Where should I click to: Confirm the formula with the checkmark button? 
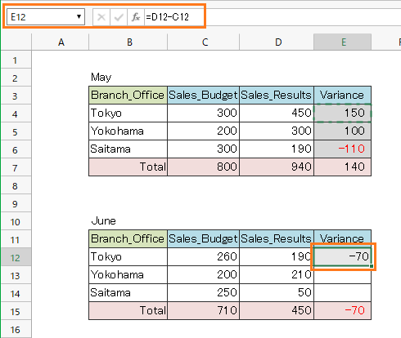(x=119, y=17)
